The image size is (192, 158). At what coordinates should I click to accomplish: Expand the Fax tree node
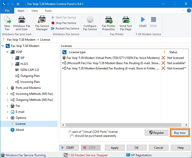[x=7, y=106]
